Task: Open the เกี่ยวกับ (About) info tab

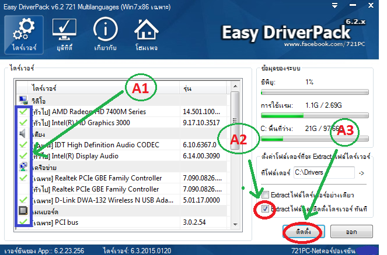Action: 106,35
